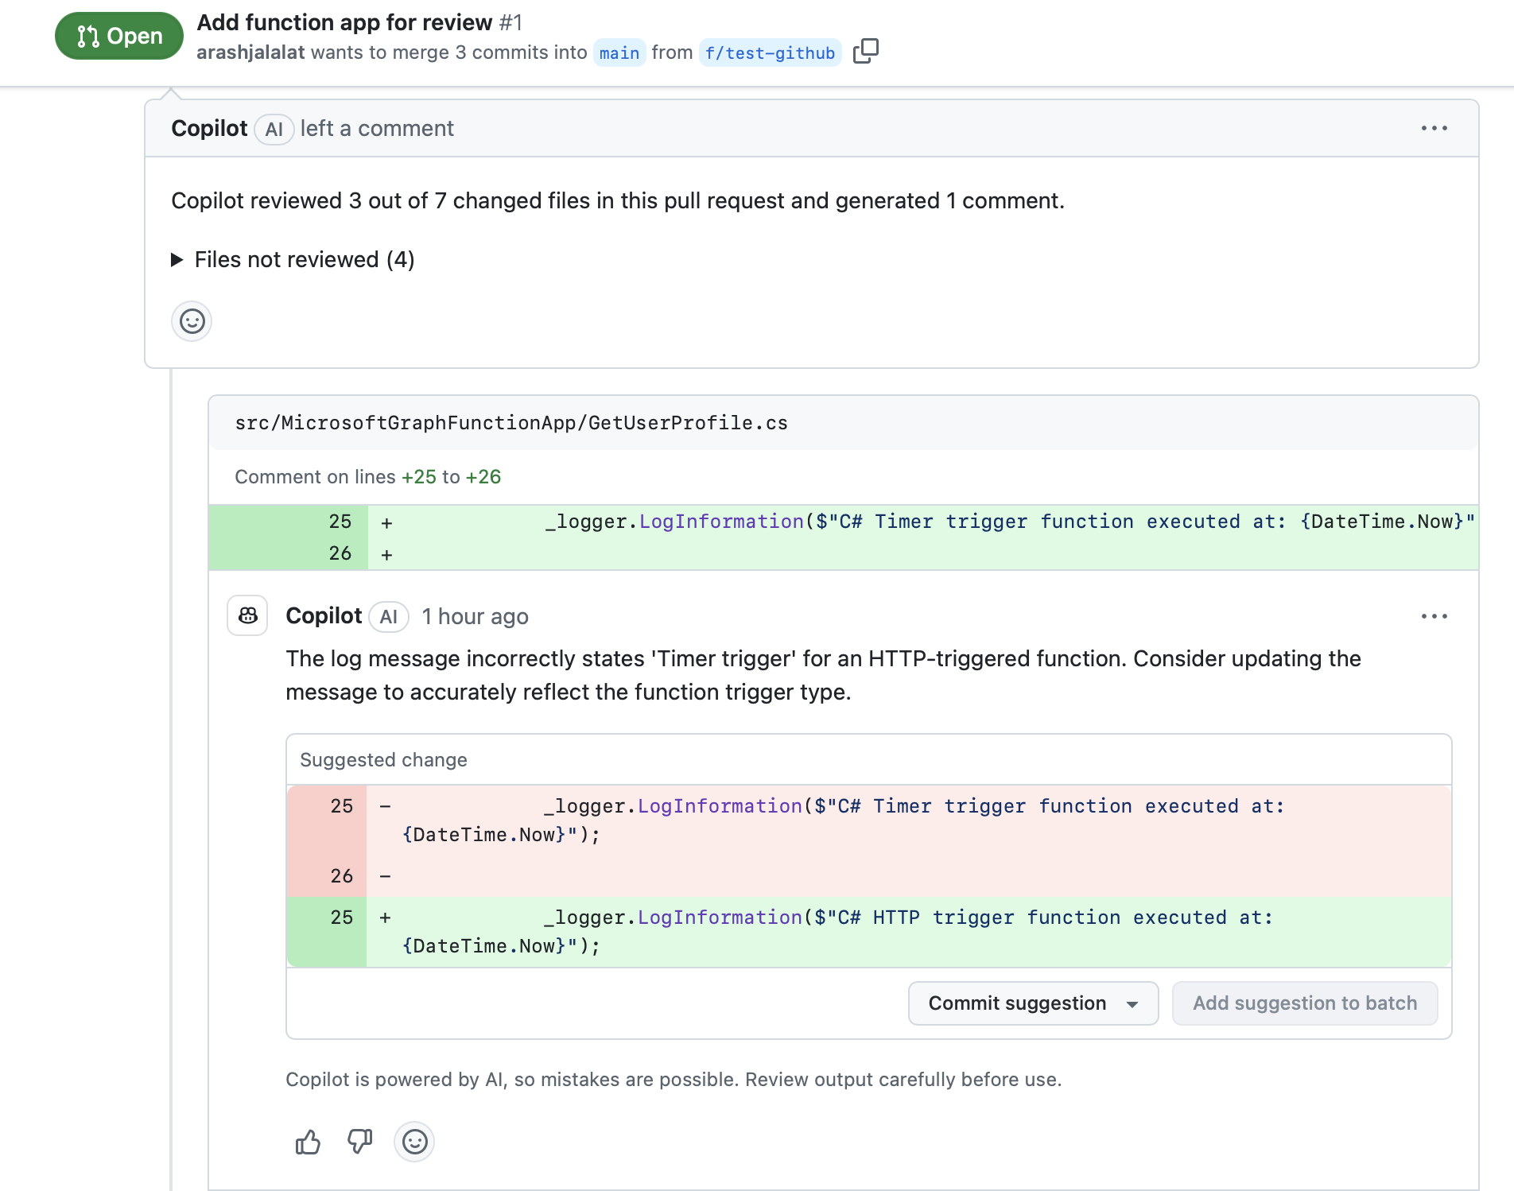Copy the head branch name icon
This screenshot has width=1514, height=1191.
coord(865,52)
